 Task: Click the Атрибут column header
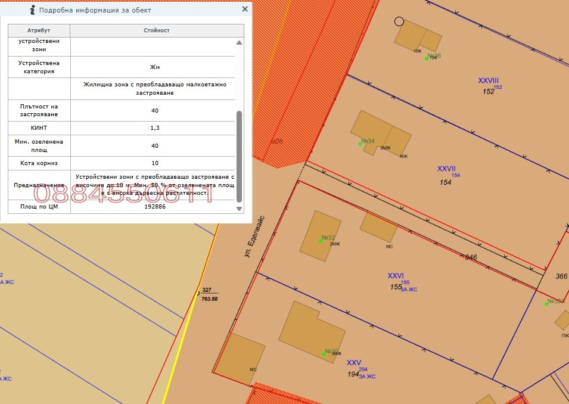[39, 30]
